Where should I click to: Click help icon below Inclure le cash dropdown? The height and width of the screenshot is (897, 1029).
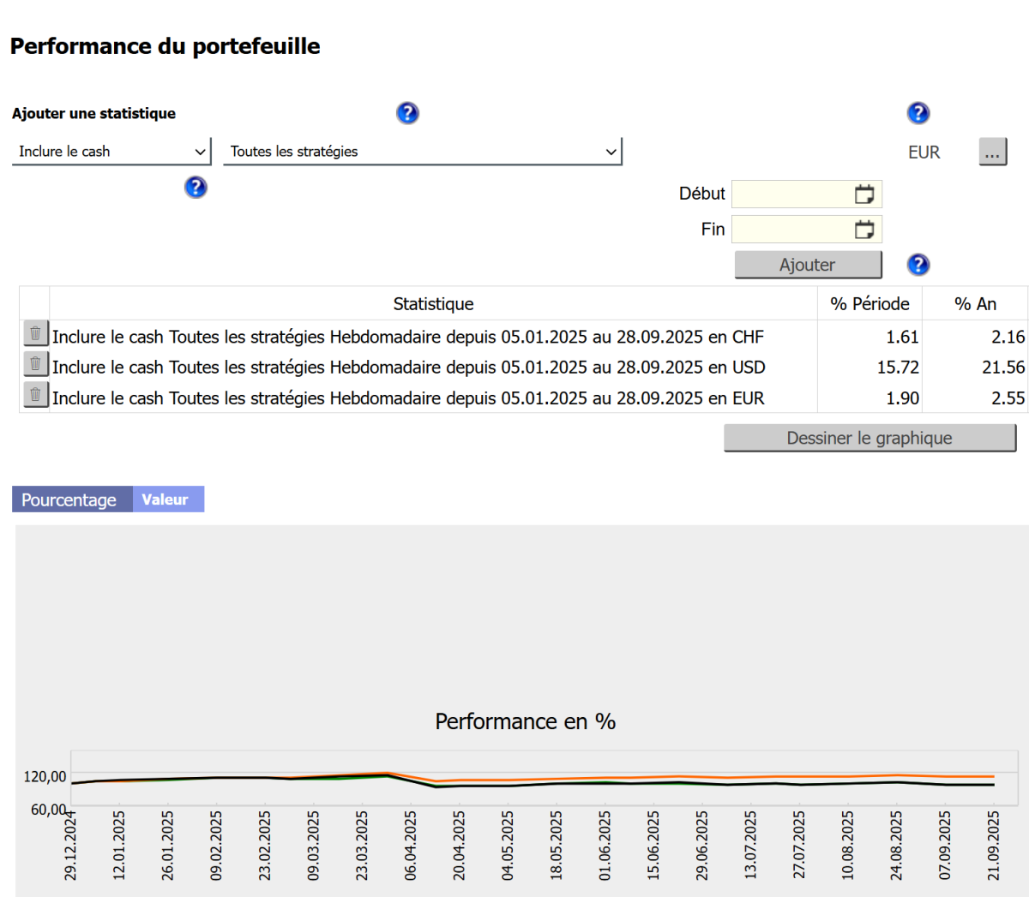click(x=196, y=187)
